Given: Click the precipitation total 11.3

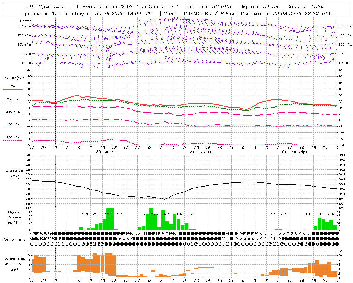Looking at the screenshot, I should (155, 214).
